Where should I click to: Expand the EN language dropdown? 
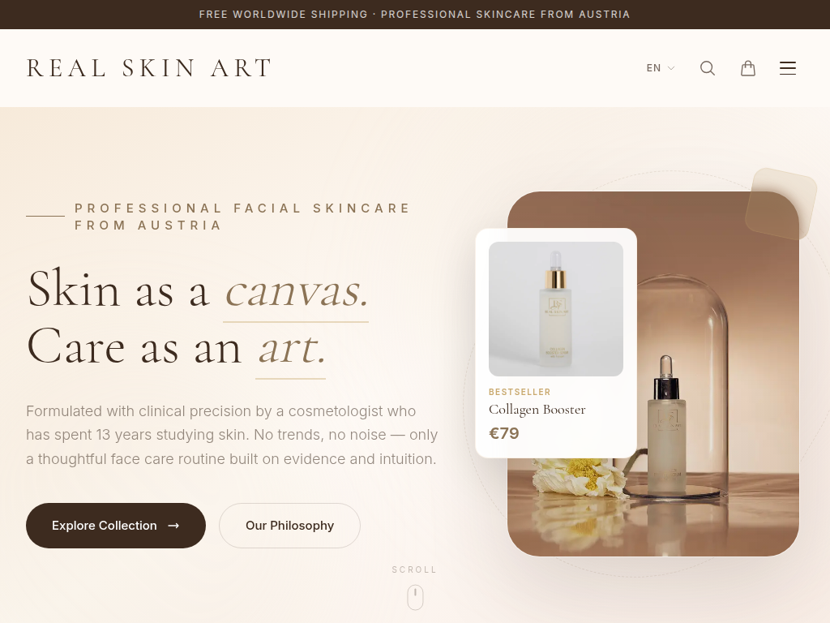[661, 68]
